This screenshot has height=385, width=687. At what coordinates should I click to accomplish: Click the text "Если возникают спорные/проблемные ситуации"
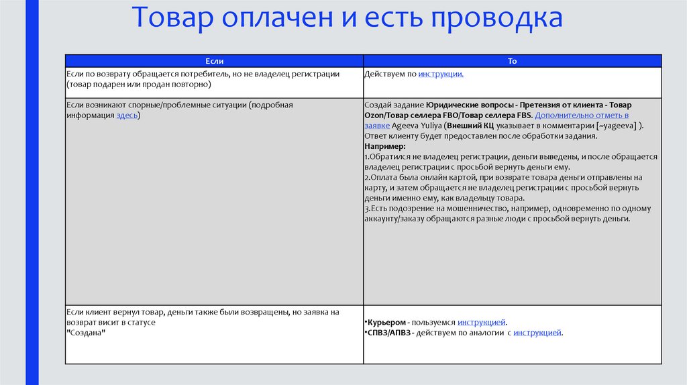click(x=157, y=105)
